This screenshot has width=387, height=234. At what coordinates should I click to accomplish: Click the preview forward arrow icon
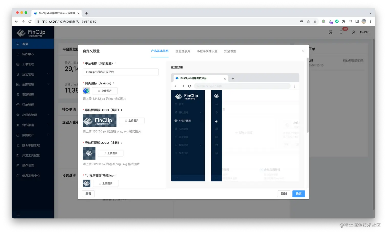[182, 86]
